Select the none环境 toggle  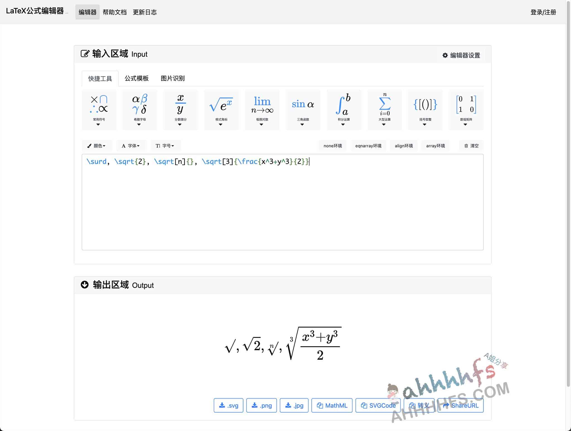333,146
